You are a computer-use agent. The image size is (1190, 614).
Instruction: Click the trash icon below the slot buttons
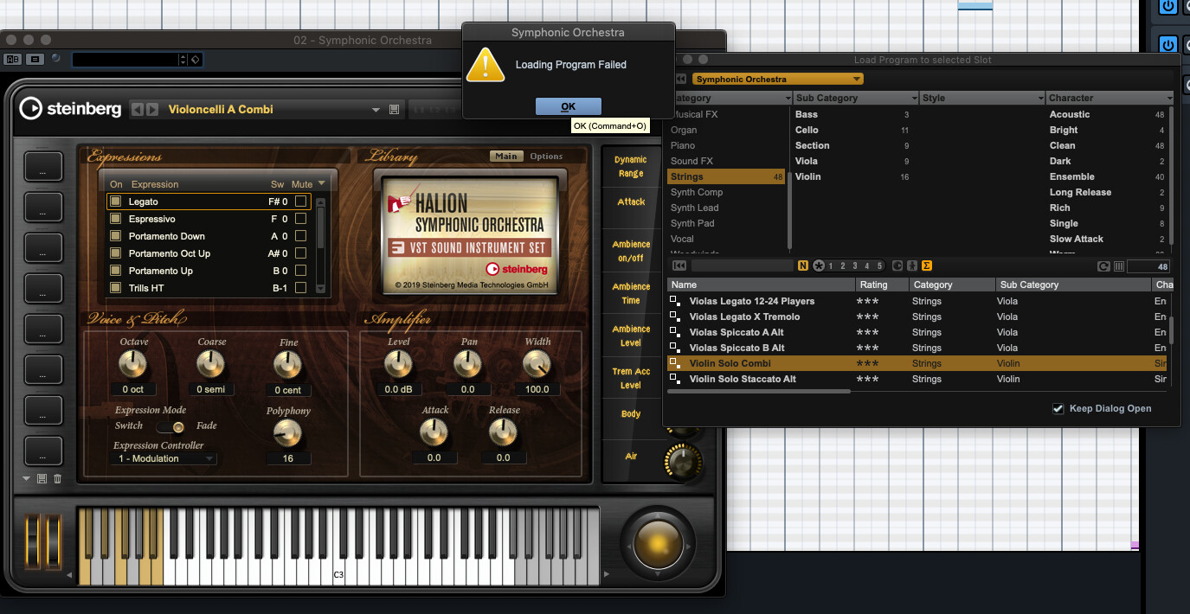point(57,478)
